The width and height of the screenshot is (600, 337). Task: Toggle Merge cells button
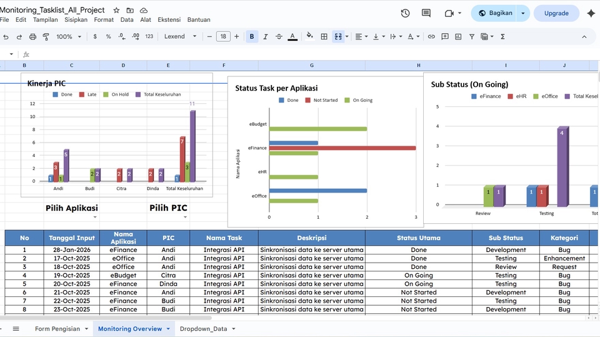[338, 36]
